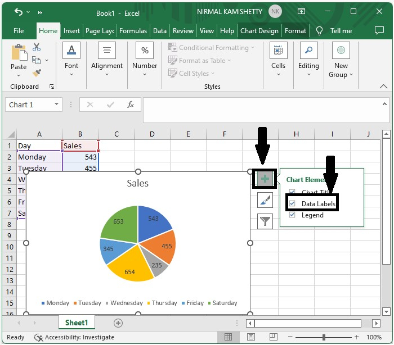394x345 pixels.
Task: Select the blue 543 pie slice
Action: pos(153,223)
